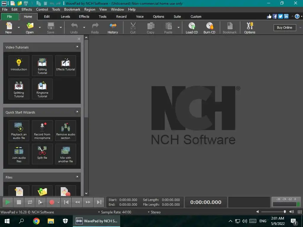Click the Record button
This screenshot has height=227, width=303.
pos(51,202)
